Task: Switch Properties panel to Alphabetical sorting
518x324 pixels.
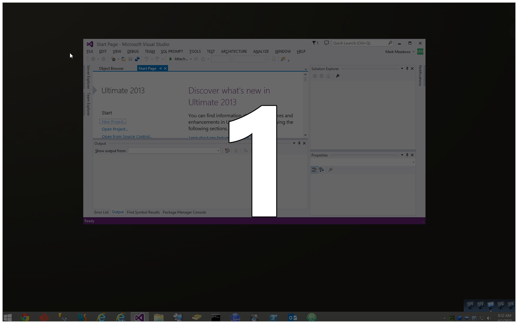Action: 322,170
